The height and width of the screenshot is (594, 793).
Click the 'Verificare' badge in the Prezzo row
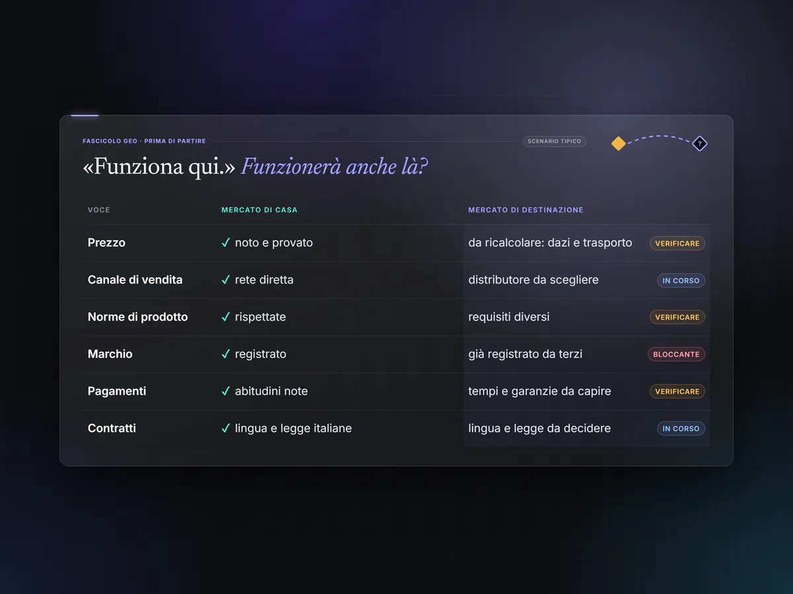(677, 244)
